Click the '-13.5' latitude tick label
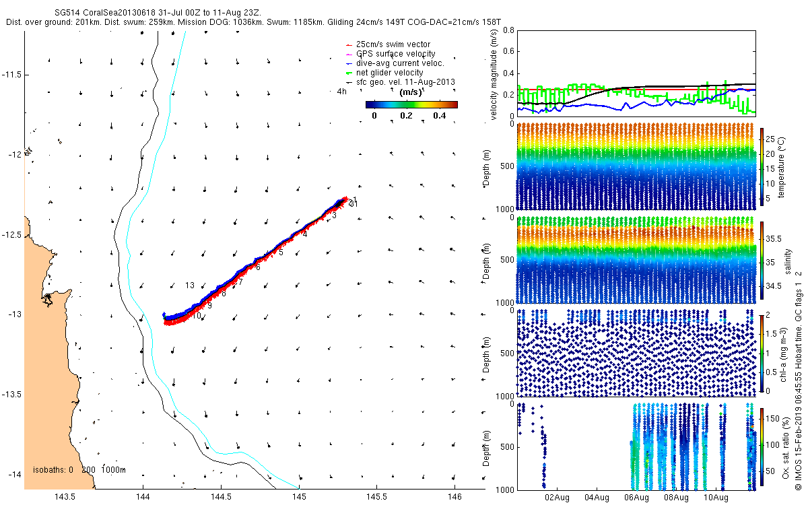Screen dimensions: 808x505 [12, 394]
